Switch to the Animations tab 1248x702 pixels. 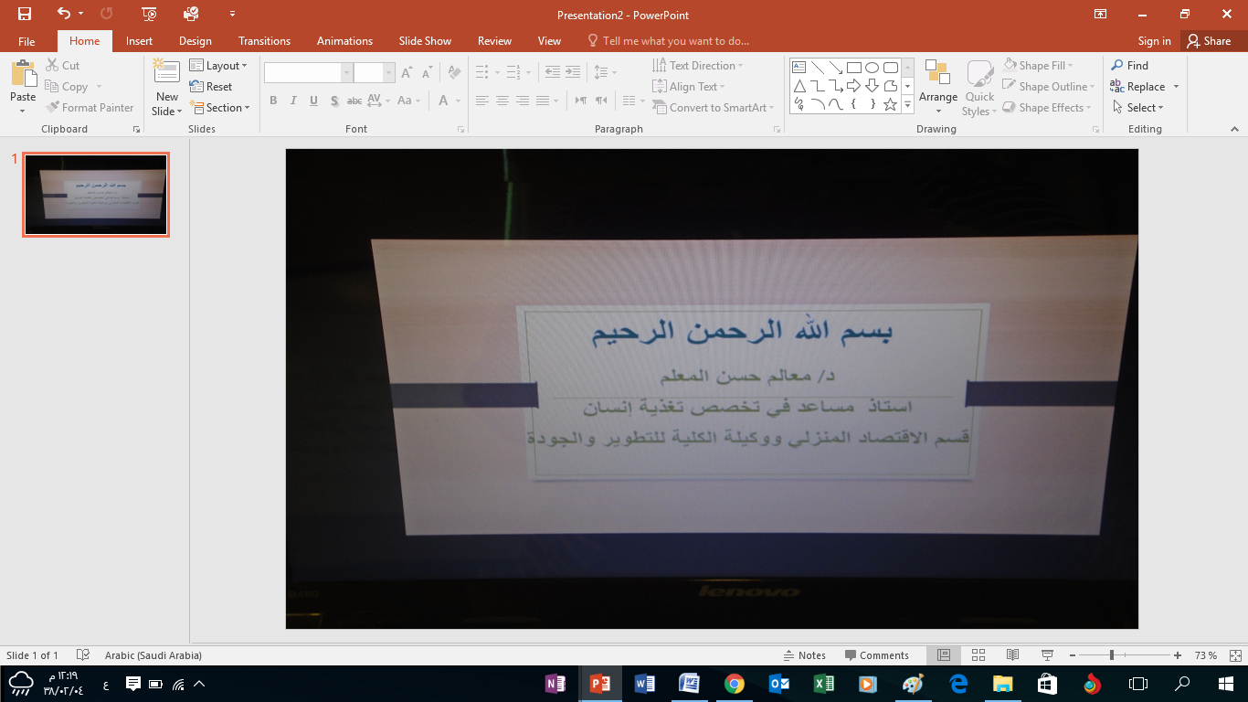pos(344,41)
